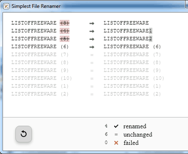Select original name LISTOFFREEWARE with struck-through (4)
This screenshot has height=154, width=188.
(x=41, y=31)
